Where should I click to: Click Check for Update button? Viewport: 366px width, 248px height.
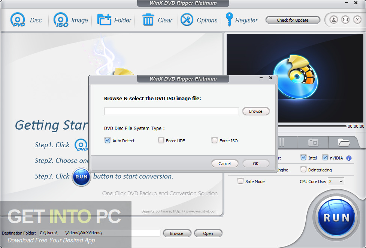coord(293,20)
